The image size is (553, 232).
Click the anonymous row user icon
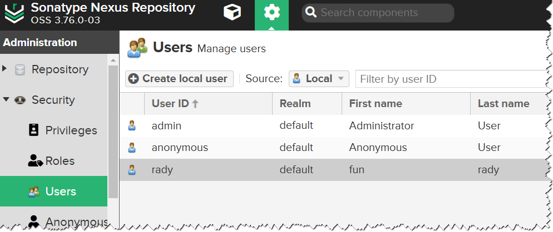(x=131, y=148)
